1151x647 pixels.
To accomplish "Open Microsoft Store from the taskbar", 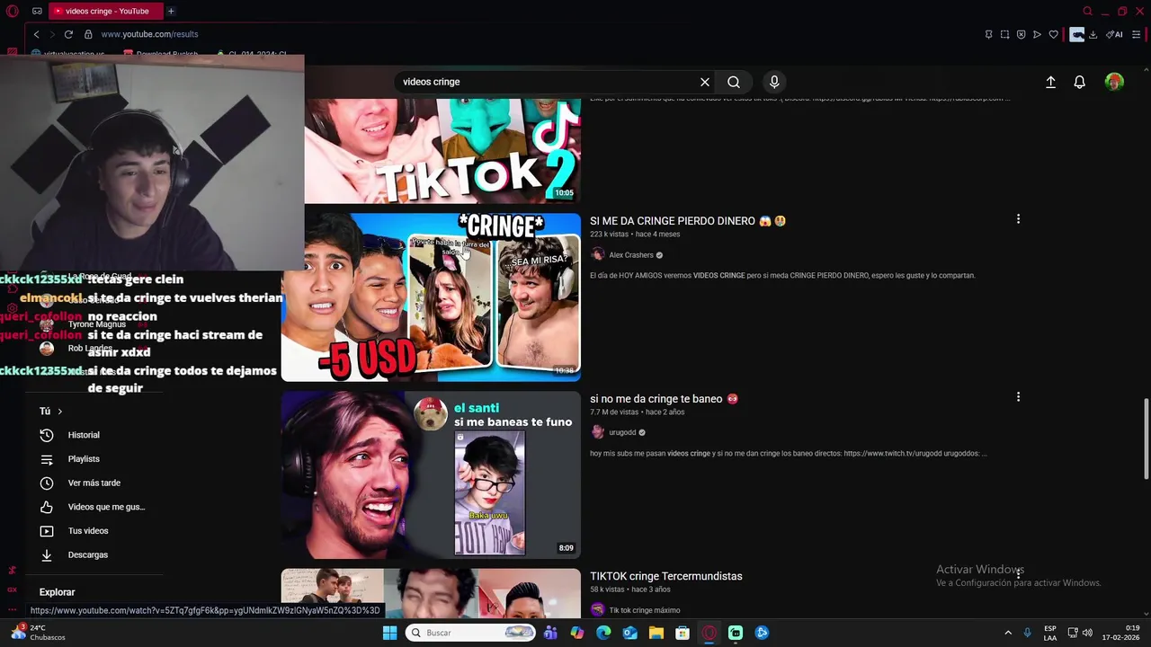I will coord(683,633).
